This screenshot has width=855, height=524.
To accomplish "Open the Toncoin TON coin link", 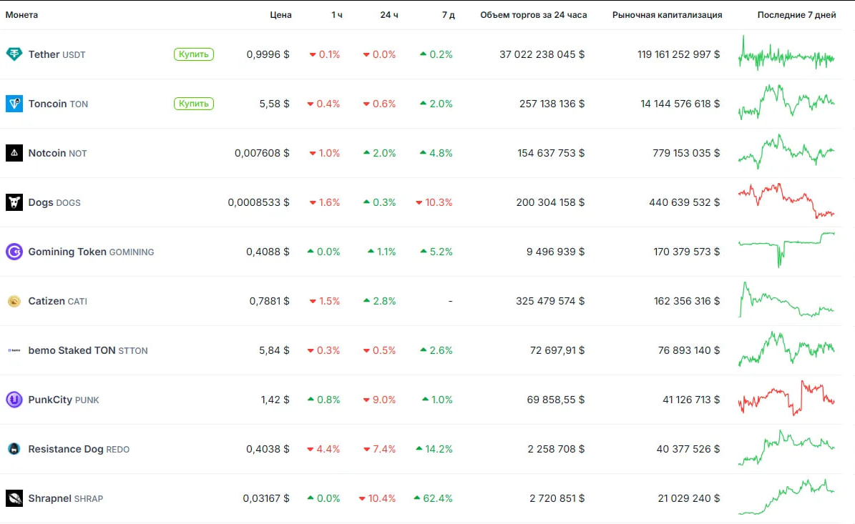I will pyautogui.click(x=58, y=104).
